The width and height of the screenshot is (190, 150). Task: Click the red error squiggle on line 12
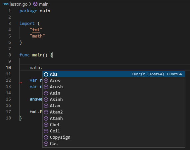click(x=21, y=83)
